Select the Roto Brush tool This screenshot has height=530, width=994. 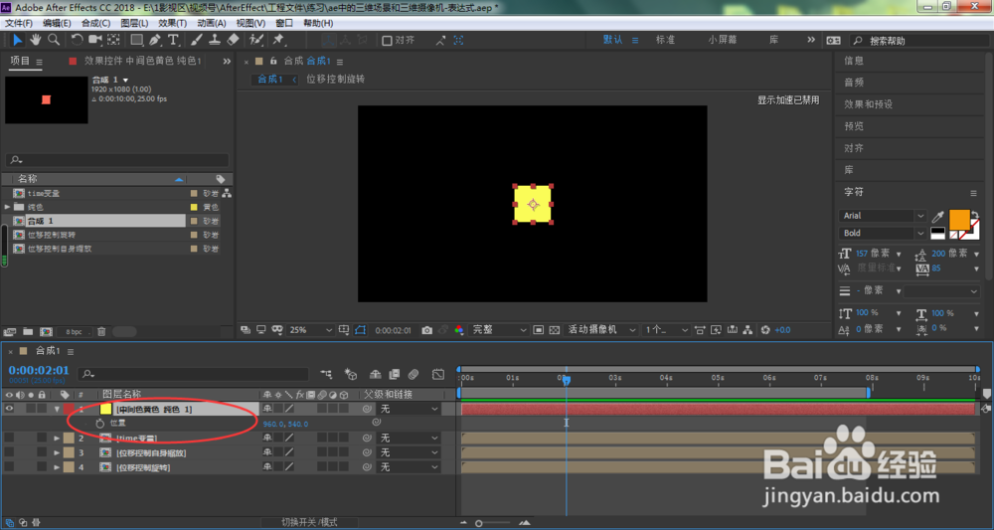256,40
